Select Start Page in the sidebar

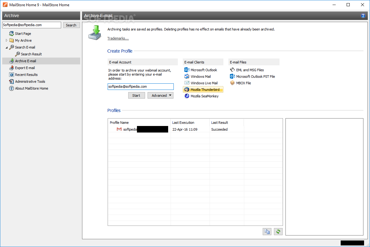(x=23, y=34)
